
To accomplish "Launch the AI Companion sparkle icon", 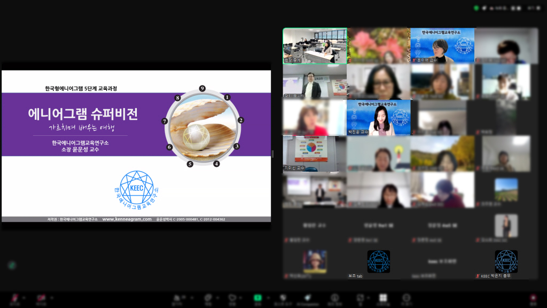I will point(307,298).
